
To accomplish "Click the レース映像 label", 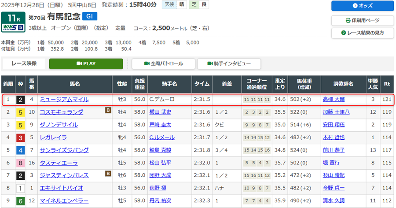I will (x=24, y=63).
